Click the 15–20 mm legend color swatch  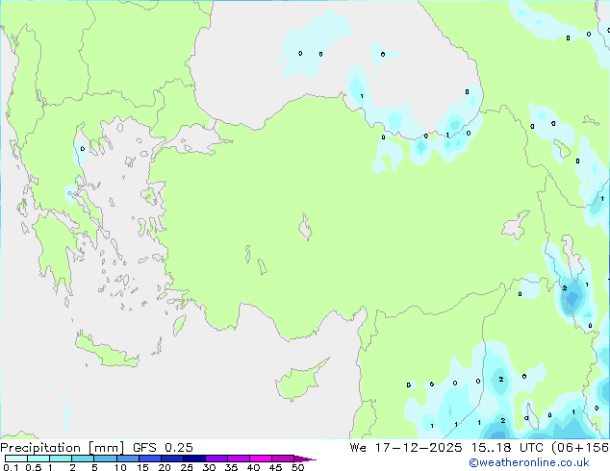(x=150, y=459)
